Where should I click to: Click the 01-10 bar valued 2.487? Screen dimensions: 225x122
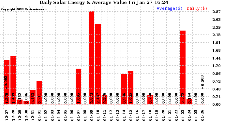point(98,64)
